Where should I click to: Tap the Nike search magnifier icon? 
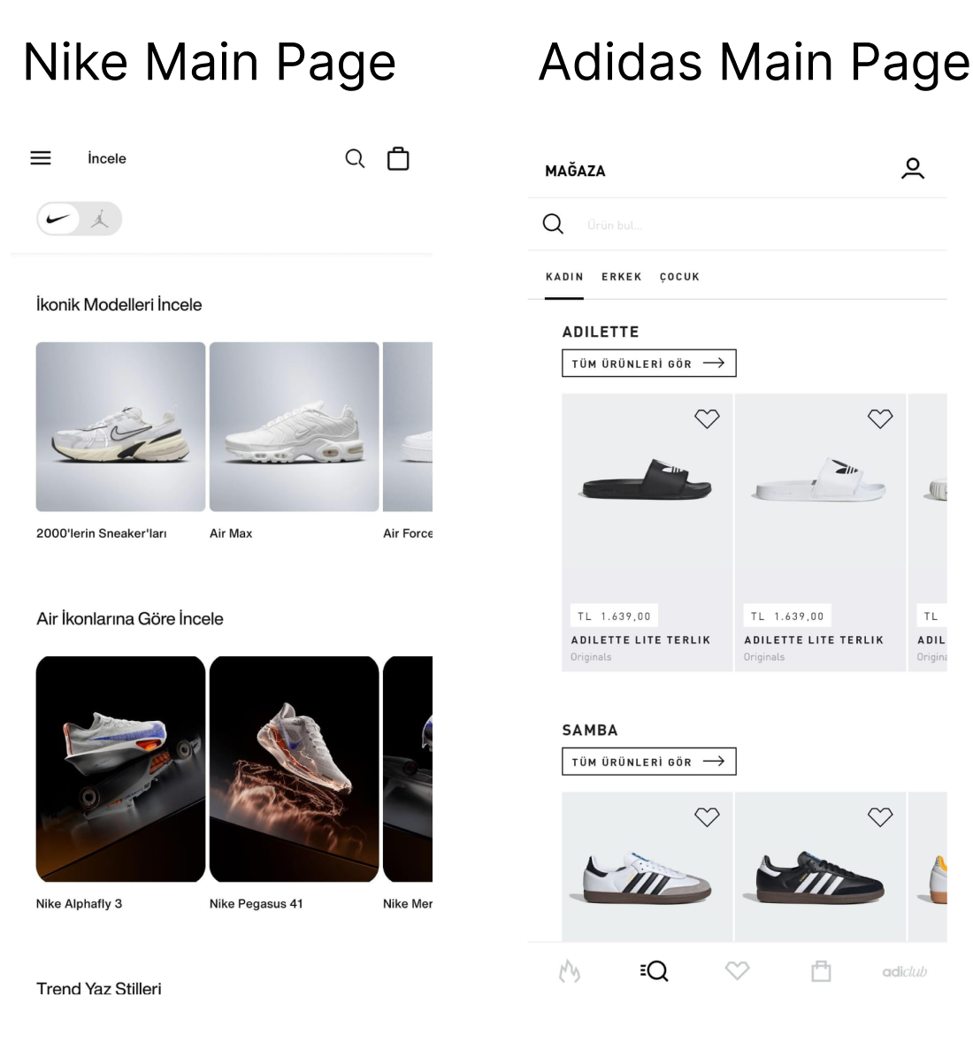tap(355, 159)
